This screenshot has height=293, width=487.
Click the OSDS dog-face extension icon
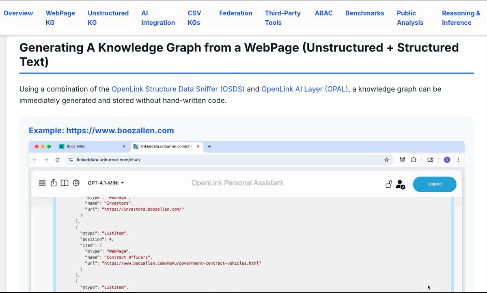(x=402, y=160)
